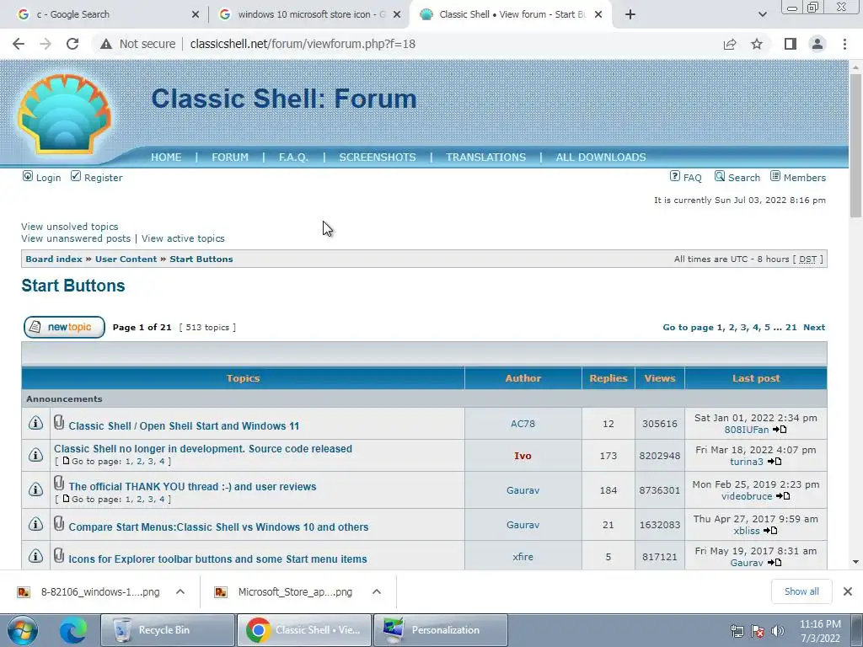Close the downloads bar with the X
The width and height of the screenshot is (863, 647).
(848, 591)
